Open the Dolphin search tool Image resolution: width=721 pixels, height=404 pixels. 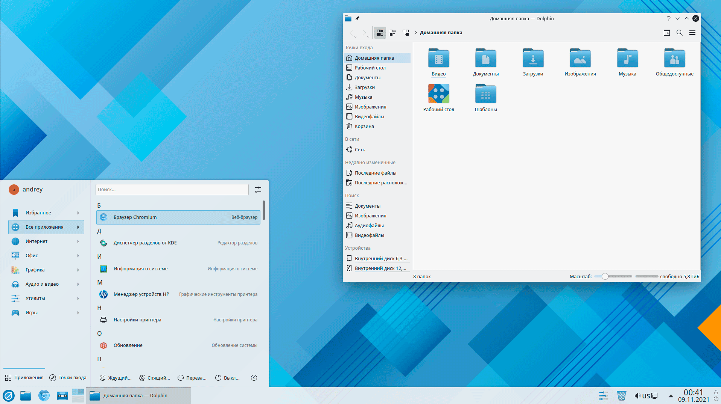[x=679, y=33]
